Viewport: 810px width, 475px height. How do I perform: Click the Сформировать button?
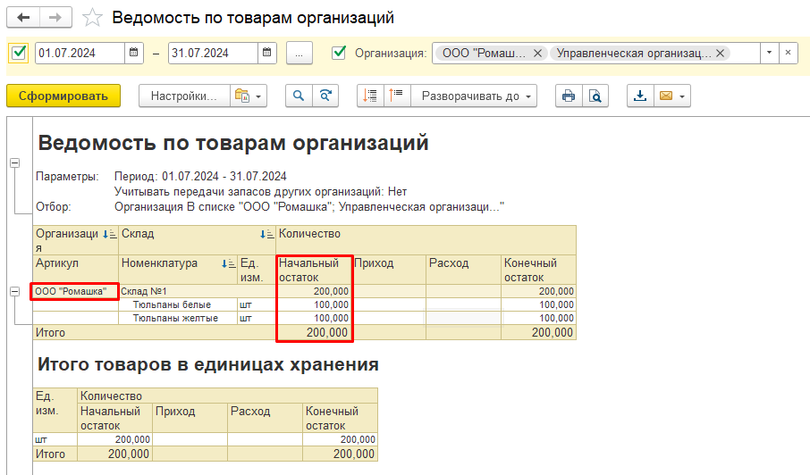(63, 96)
